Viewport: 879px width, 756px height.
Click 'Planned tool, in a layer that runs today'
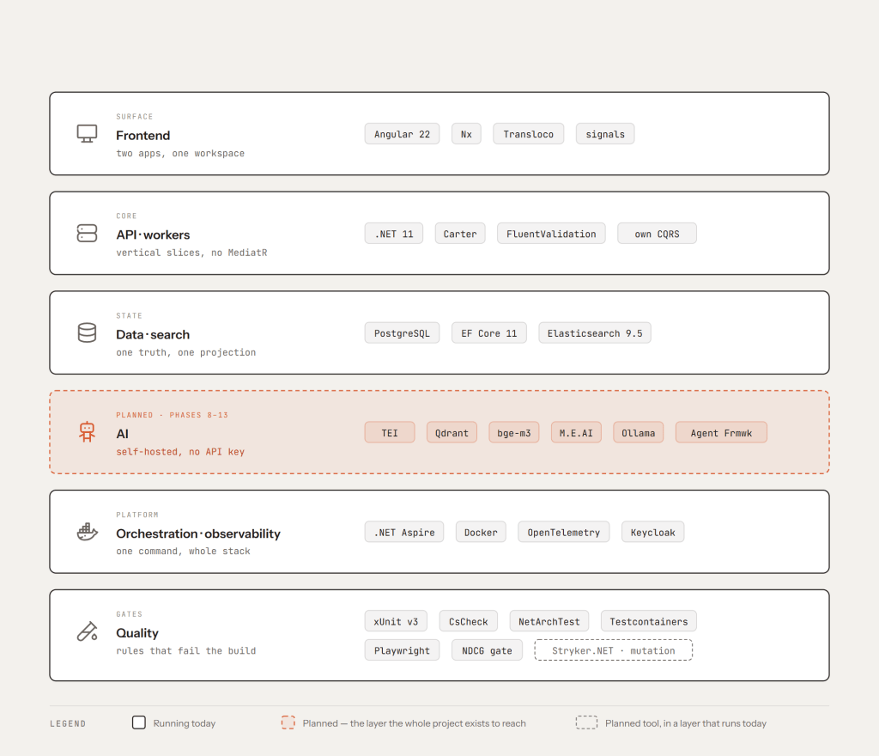tap(686, 723)
